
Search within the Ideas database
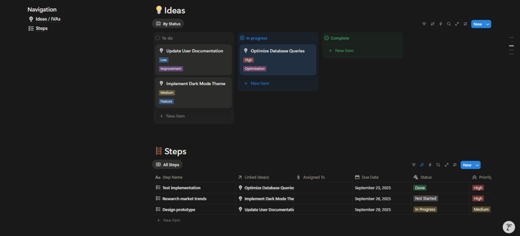tap(449, 24)
